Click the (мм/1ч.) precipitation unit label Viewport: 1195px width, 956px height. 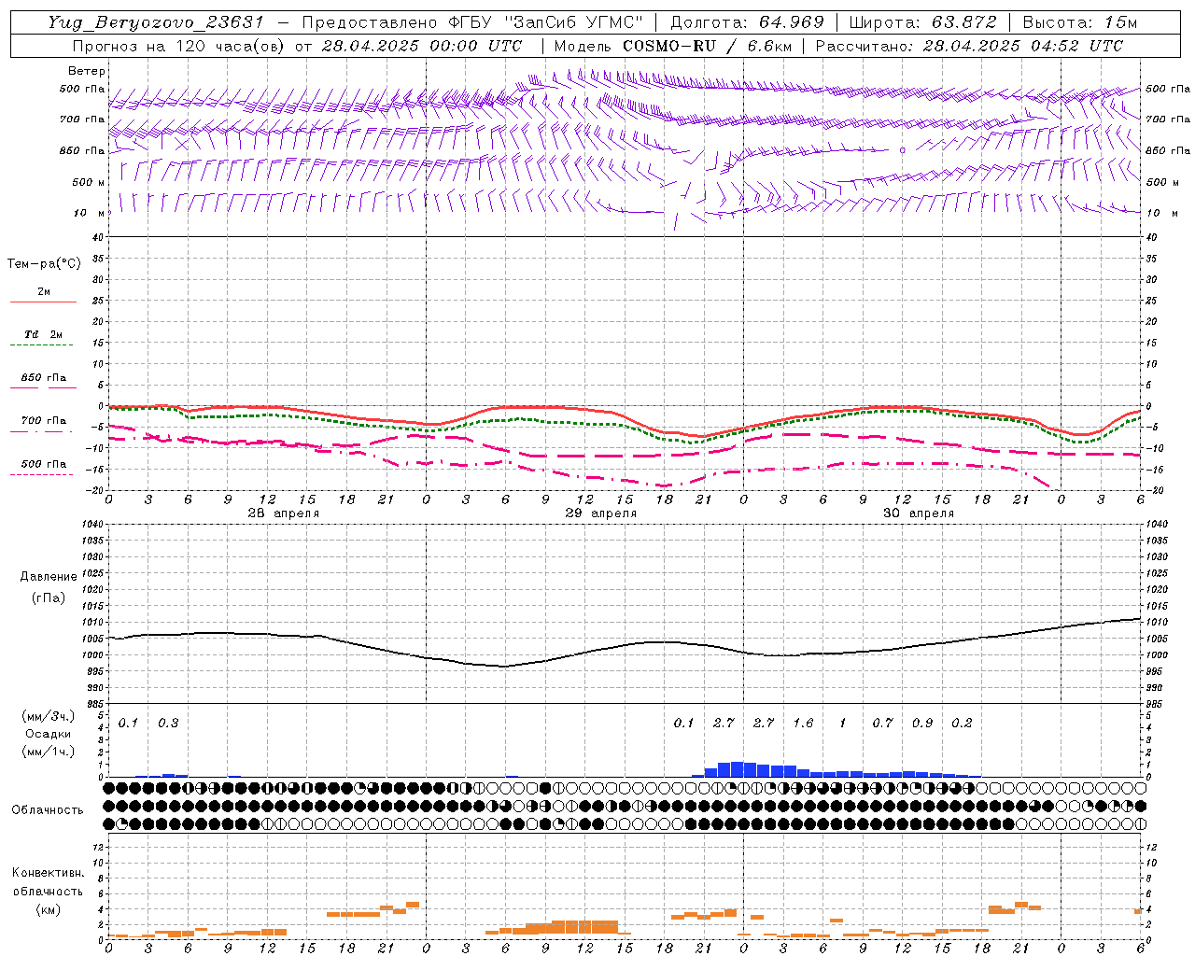click(49, 751)
